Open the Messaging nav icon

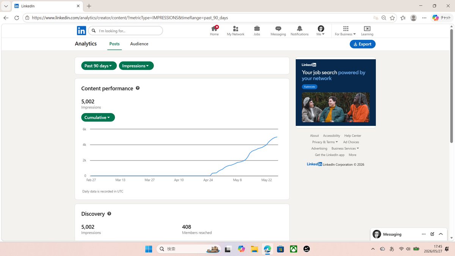pyautogui.click(x=278, y=28)
